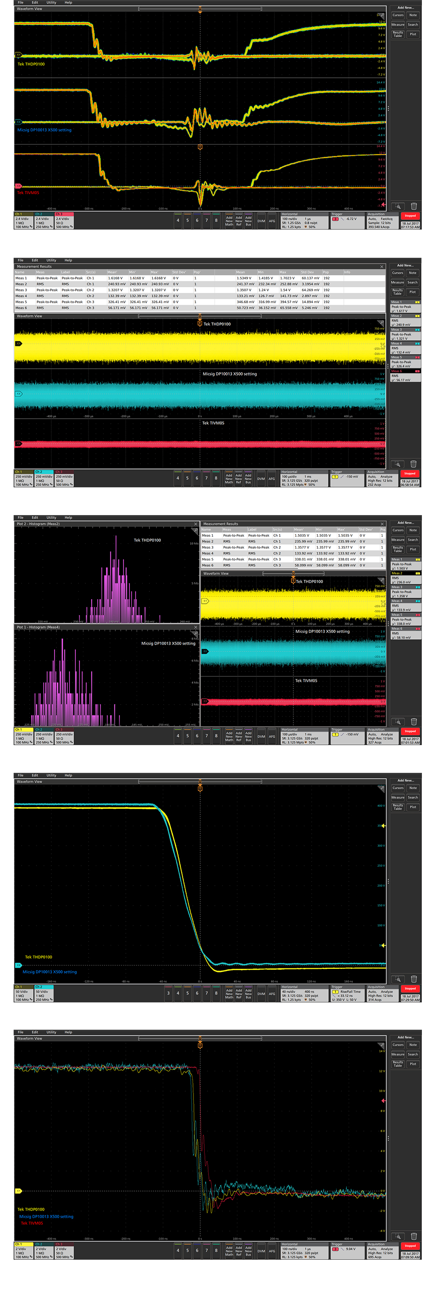Toggle Stopped button above the 07:29:50 AM timestamp
Viewport: 436px width, 1292px height.
410,989
